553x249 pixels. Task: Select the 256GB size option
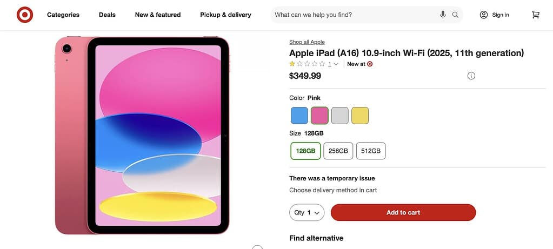pyautogui.click(x=338, y=151)
